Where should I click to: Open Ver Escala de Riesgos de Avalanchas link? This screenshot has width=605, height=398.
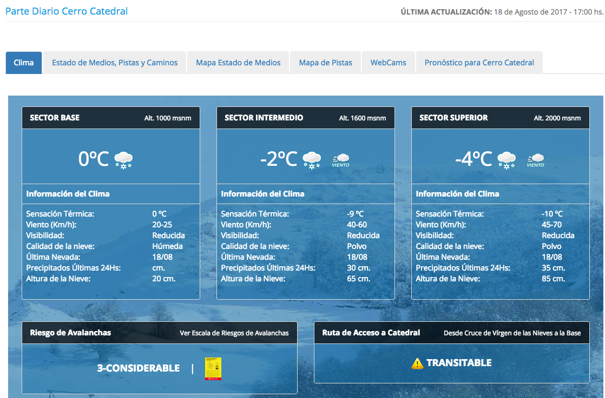click(234, 333)
